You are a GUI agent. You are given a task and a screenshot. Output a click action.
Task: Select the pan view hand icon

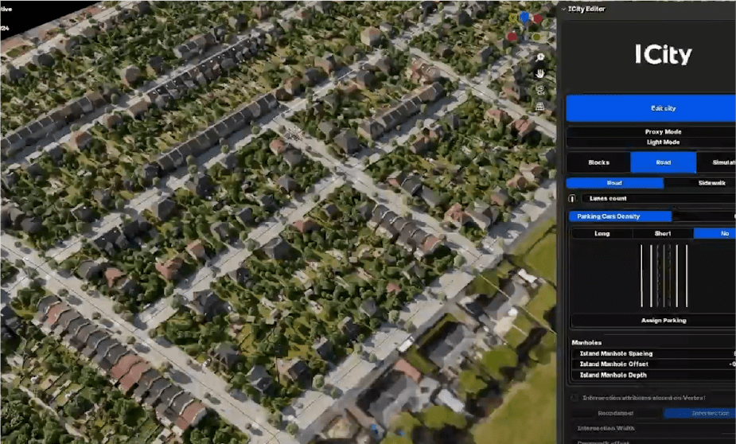tap(540, 73)
